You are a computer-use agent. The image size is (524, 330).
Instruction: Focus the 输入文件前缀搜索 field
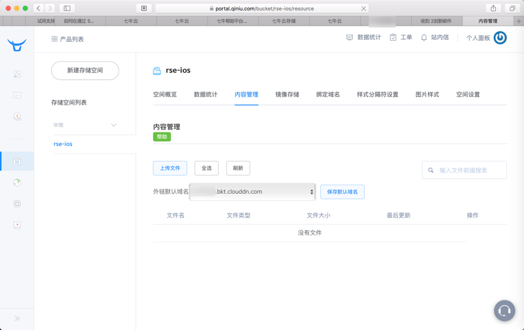pos(464,170)
